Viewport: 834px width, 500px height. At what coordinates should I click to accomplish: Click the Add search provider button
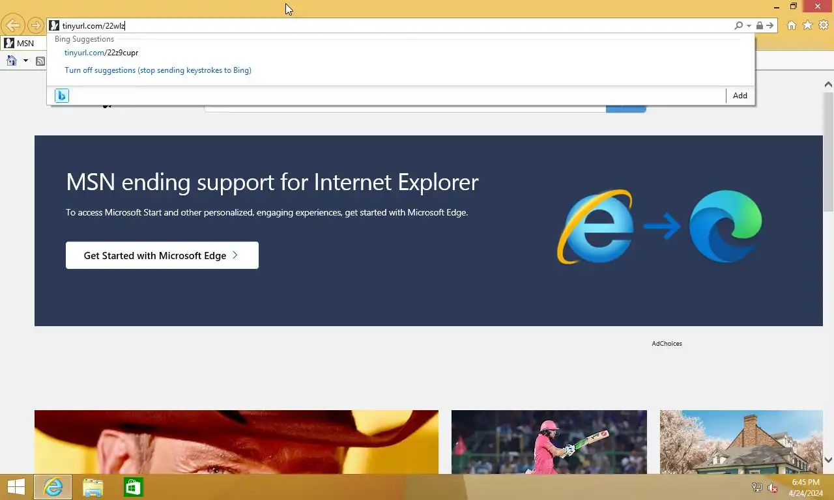740,96
